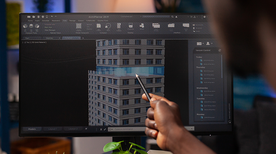Select the Models layout tab

pos(32,129)
